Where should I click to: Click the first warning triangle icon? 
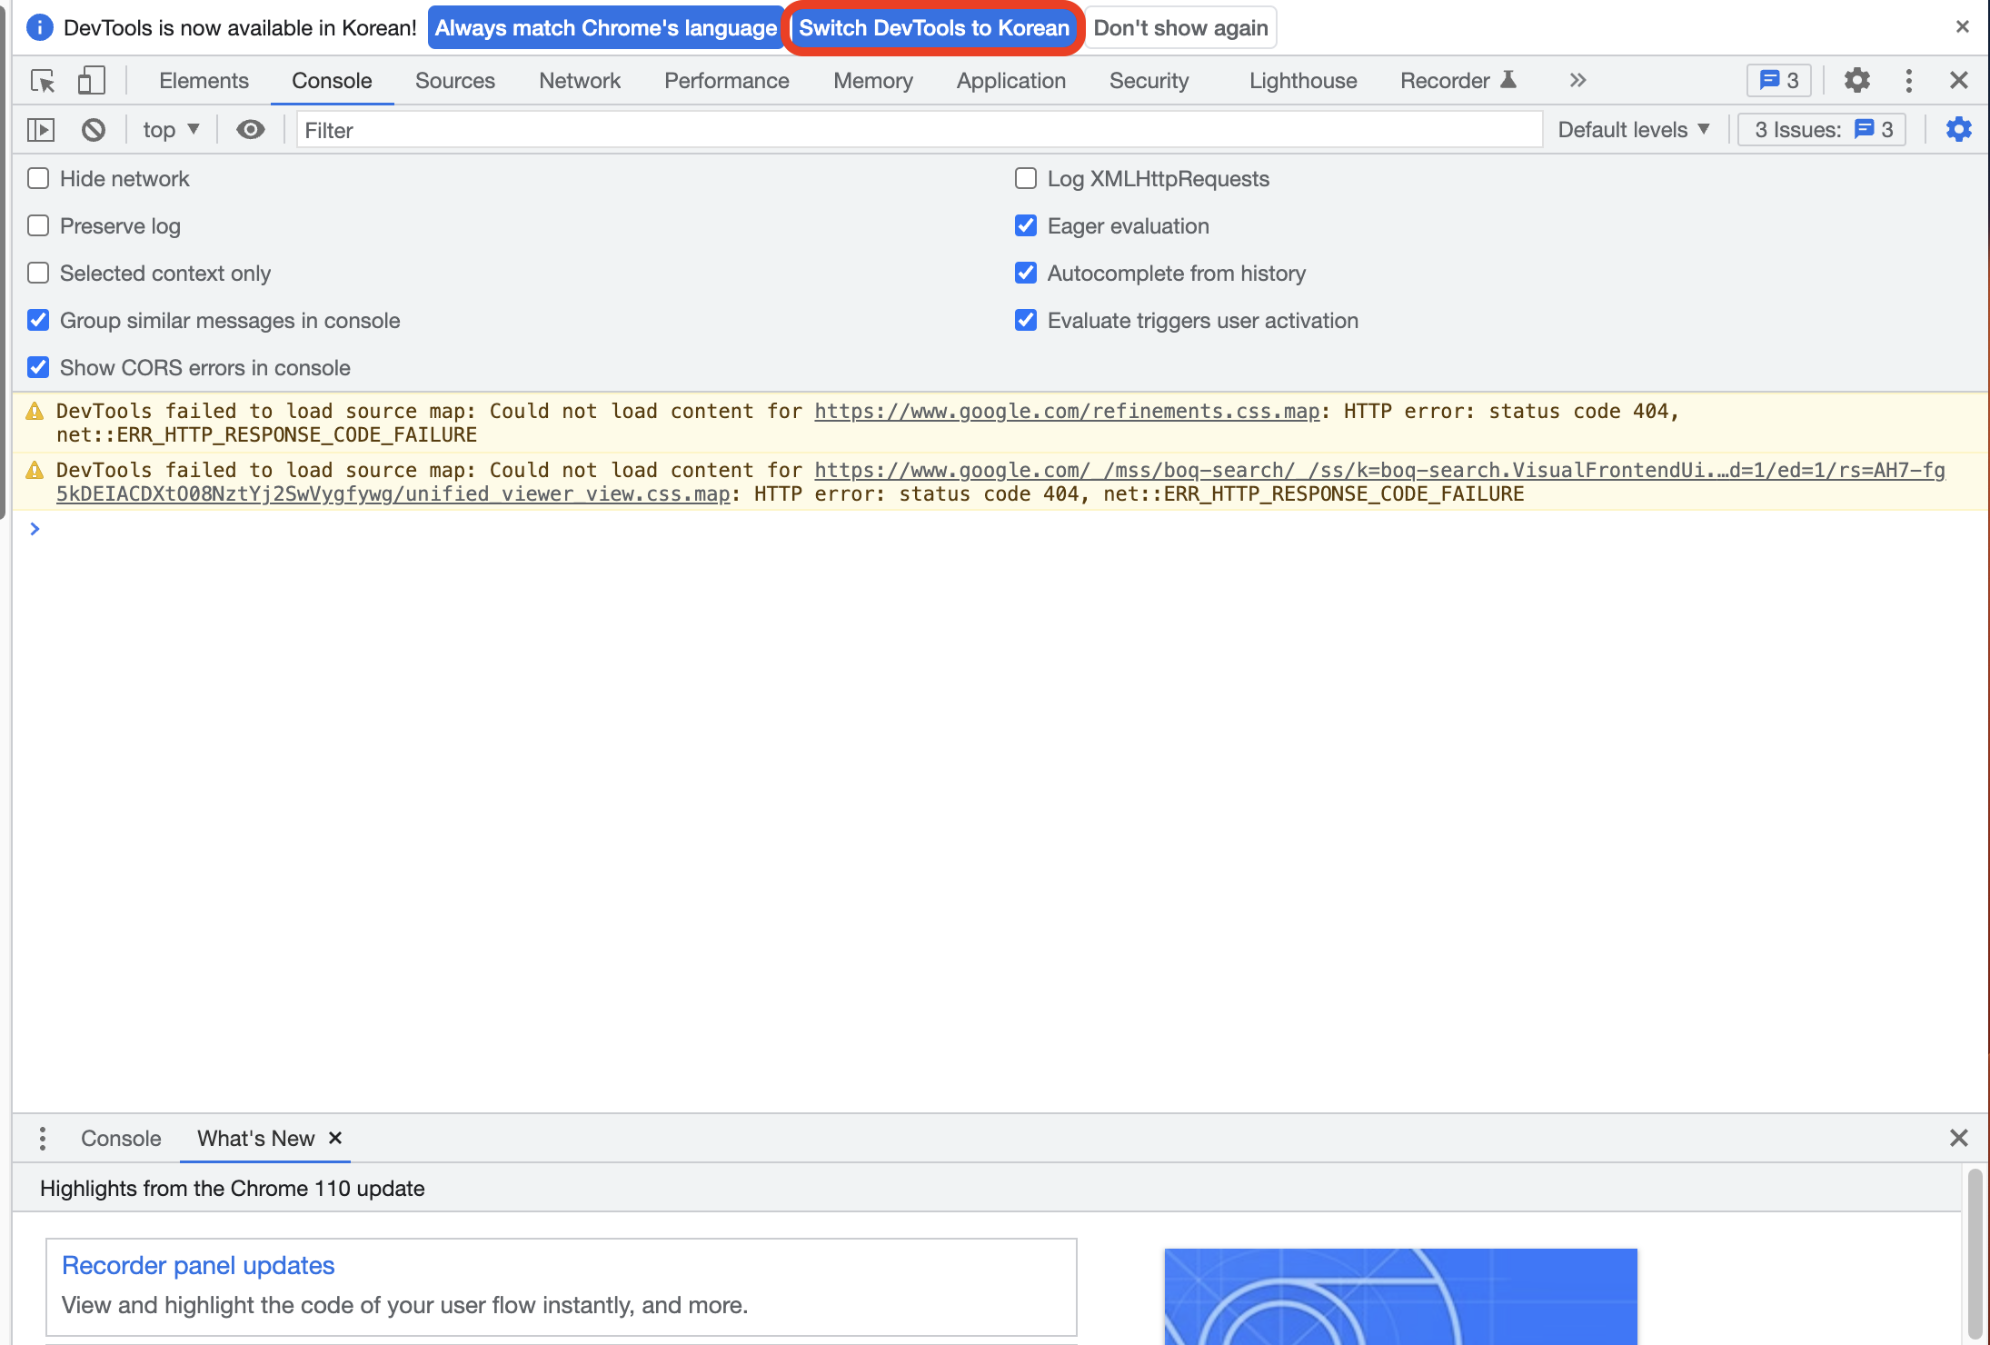(x=35, y=412)
